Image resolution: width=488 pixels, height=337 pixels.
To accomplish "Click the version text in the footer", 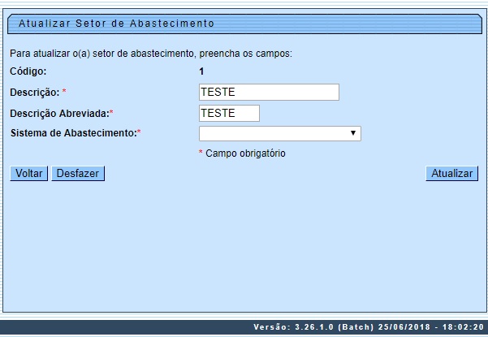I will (369, 327).
